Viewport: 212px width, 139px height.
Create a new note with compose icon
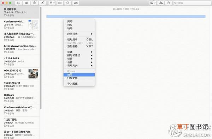tap(42, 3)
